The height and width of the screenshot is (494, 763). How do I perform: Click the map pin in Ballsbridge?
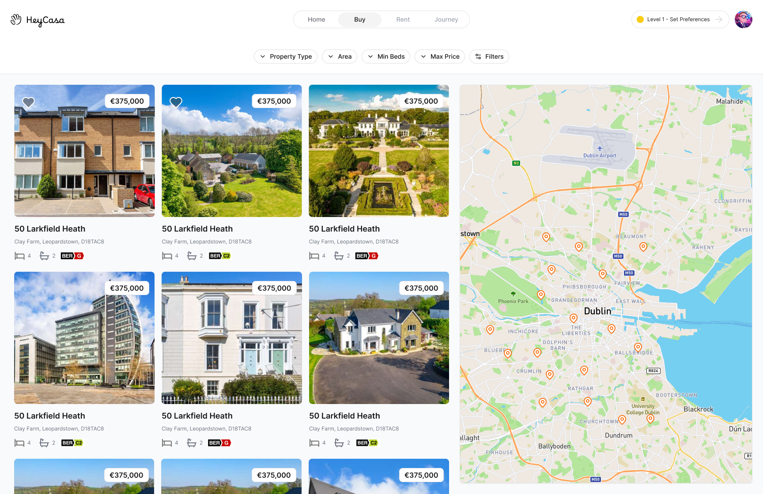click(x=638, y=347)
